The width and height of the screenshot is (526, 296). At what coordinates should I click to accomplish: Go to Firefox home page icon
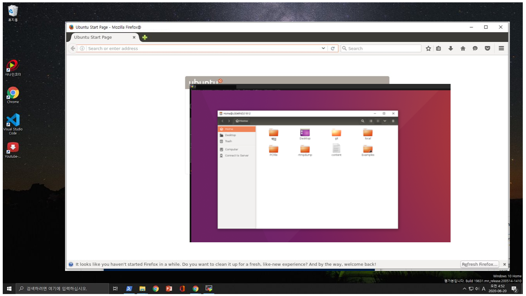[463, 48]
